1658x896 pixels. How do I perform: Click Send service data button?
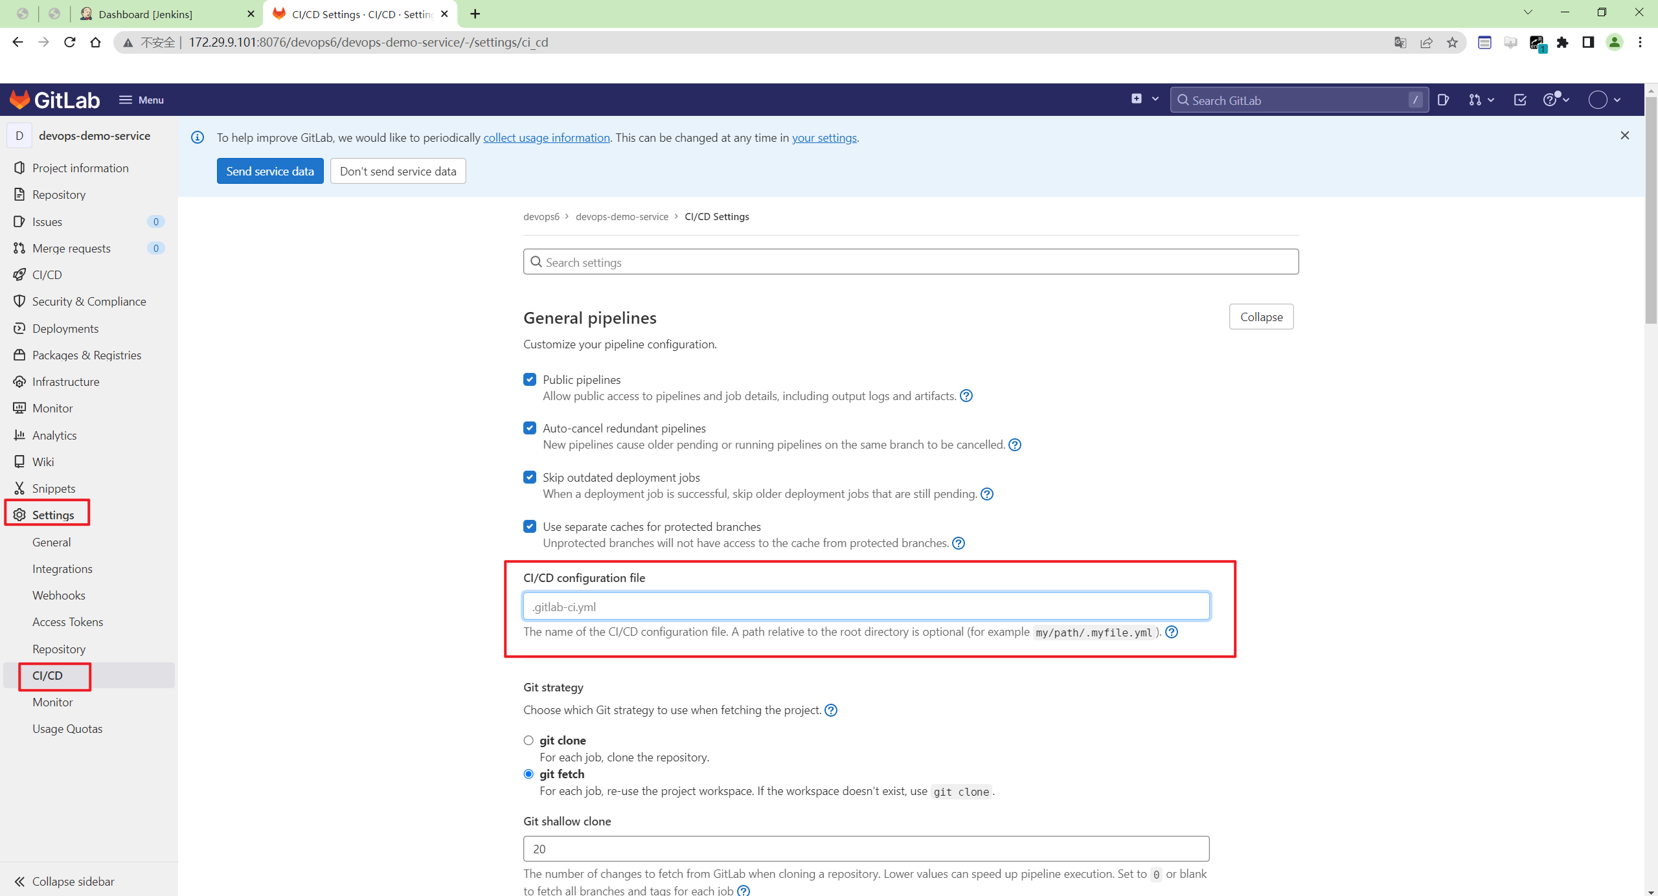(x=270, y=171)
